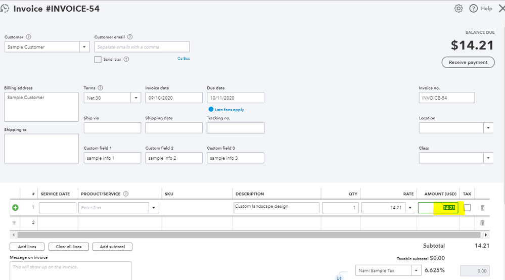Click the Ship via field
Image resolution: width=505 pixels, height=280 pixels.
tap(112, 128)
